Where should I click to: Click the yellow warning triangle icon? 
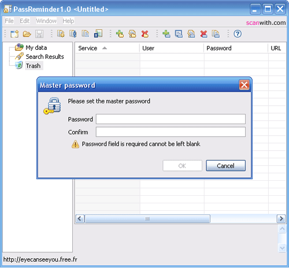tap(75, 144)
